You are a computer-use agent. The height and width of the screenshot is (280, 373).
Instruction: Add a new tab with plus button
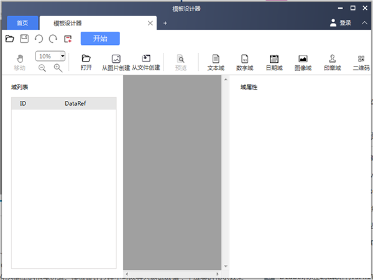[165, 23]
